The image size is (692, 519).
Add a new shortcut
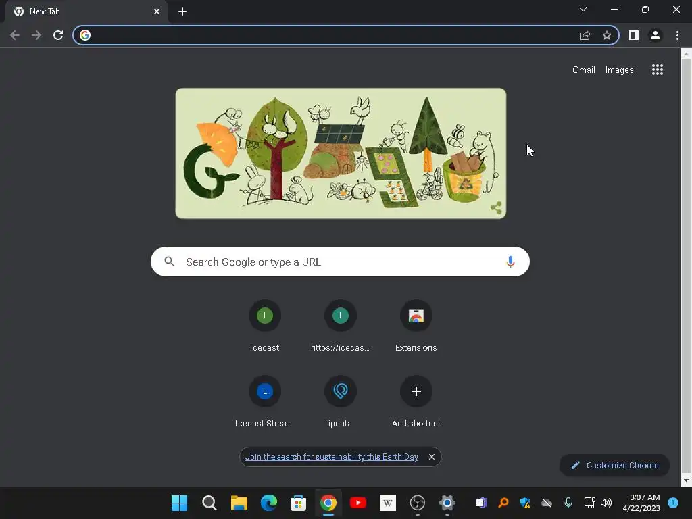[x=416, y=401]
